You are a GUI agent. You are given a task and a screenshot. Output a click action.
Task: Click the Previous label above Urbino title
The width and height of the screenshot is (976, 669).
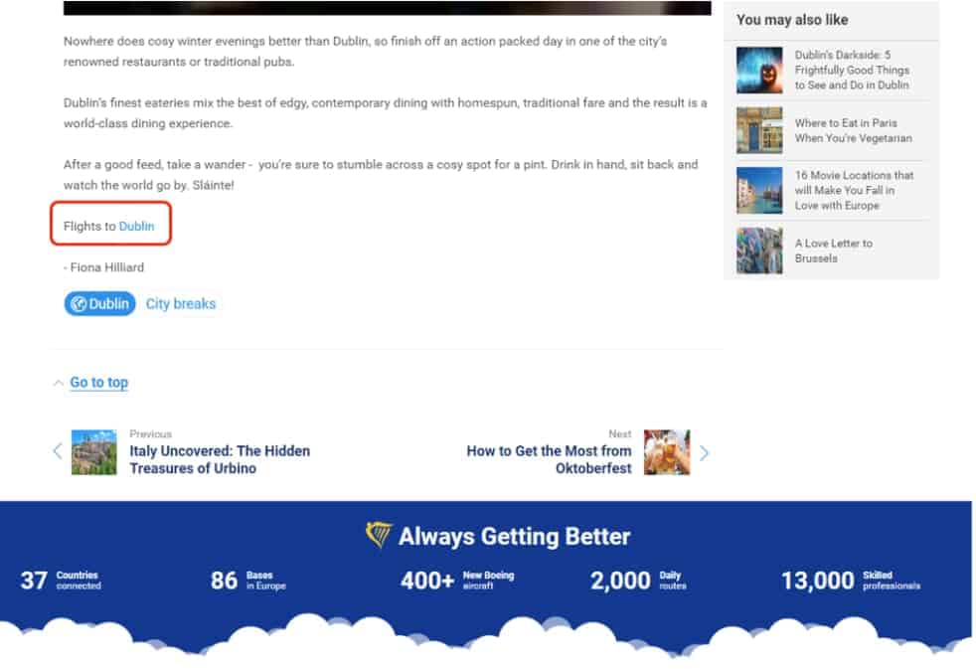(x=151, y=433)
